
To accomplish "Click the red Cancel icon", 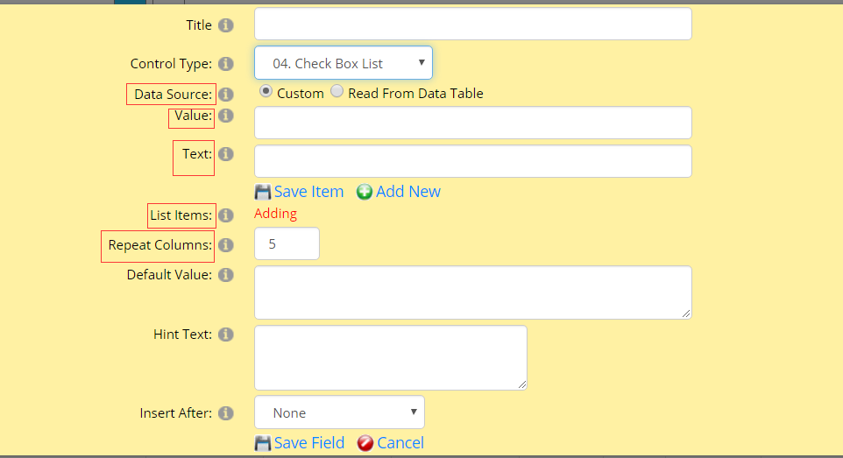I will (365, 443).
